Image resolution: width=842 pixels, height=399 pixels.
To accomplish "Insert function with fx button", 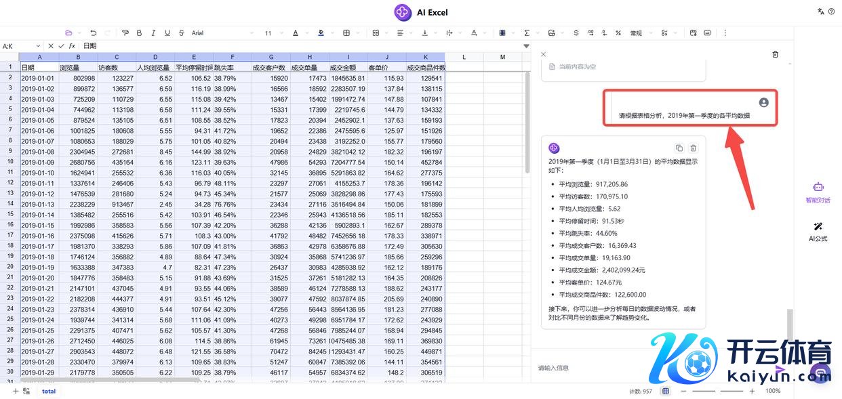I will click(72, 46).
